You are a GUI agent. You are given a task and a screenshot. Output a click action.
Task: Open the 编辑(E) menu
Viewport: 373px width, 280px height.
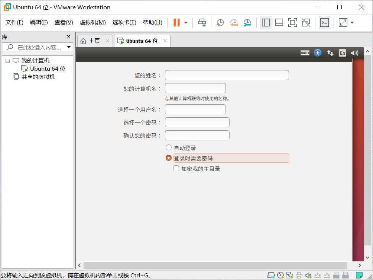click(39, 22)
